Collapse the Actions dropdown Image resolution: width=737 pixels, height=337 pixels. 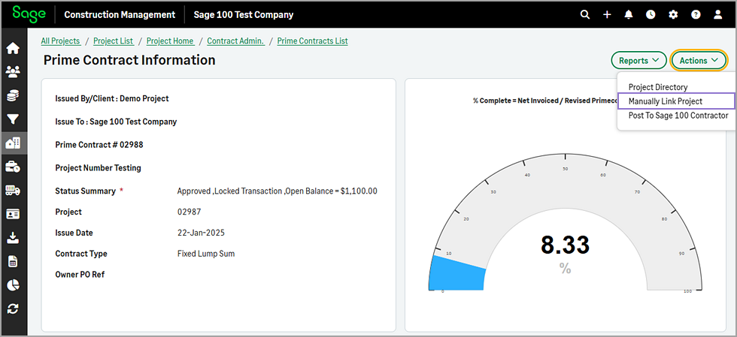tap(699, 61)
